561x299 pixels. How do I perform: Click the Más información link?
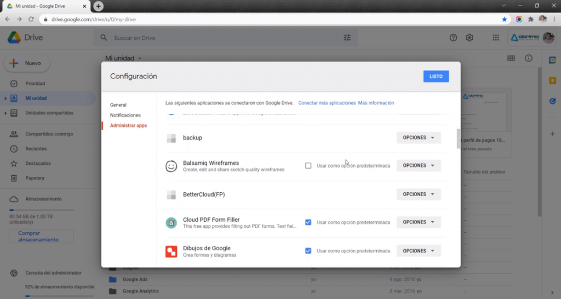(376, 103)
